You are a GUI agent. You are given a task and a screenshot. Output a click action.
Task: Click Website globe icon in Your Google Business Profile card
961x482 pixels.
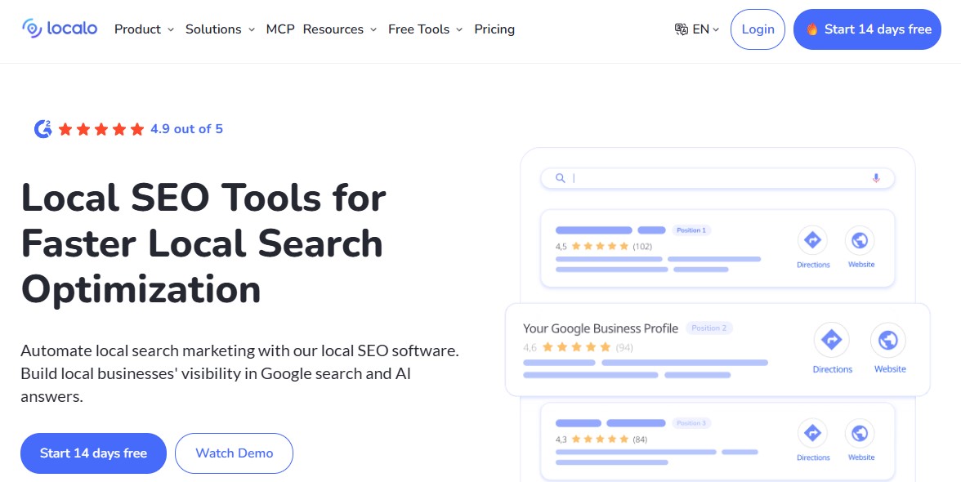coord(888,340)
